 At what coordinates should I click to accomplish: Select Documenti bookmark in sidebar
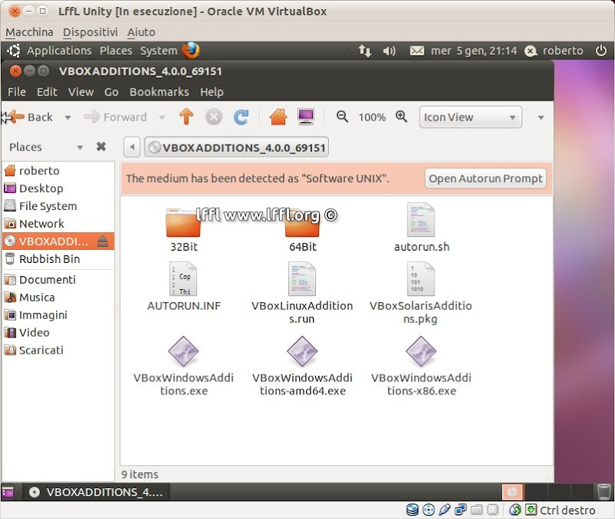58,280
